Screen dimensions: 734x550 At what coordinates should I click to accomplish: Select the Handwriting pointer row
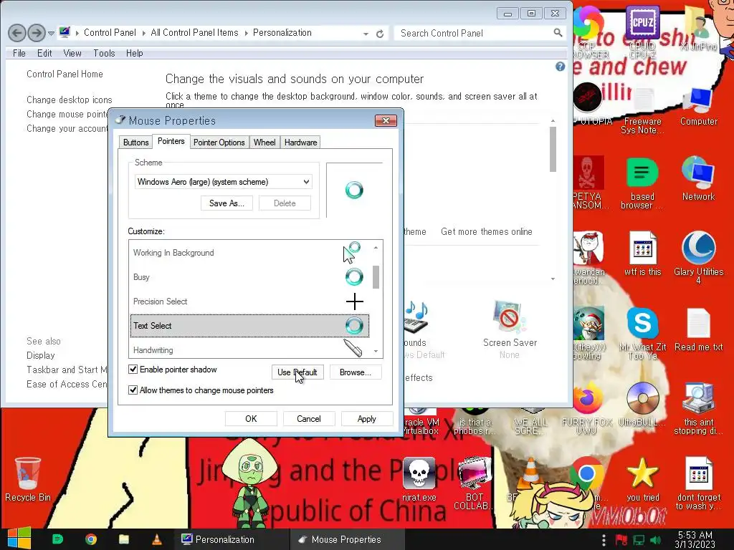pyautogui.click(x=249, y=349)
